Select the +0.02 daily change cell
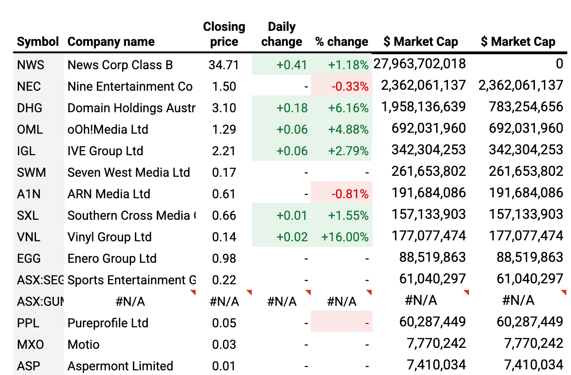 pyautogui.click(x=281, y=237)
